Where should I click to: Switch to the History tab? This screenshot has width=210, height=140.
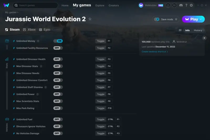[198, 30]
